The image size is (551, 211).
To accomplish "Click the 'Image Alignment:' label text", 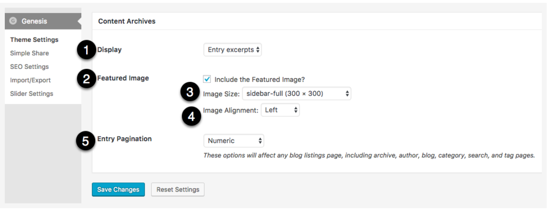I will click(x=231, y=110).
